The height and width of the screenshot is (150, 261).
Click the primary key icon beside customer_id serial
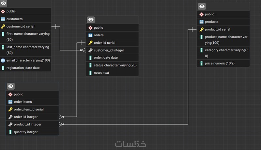[x=3, y=26]
